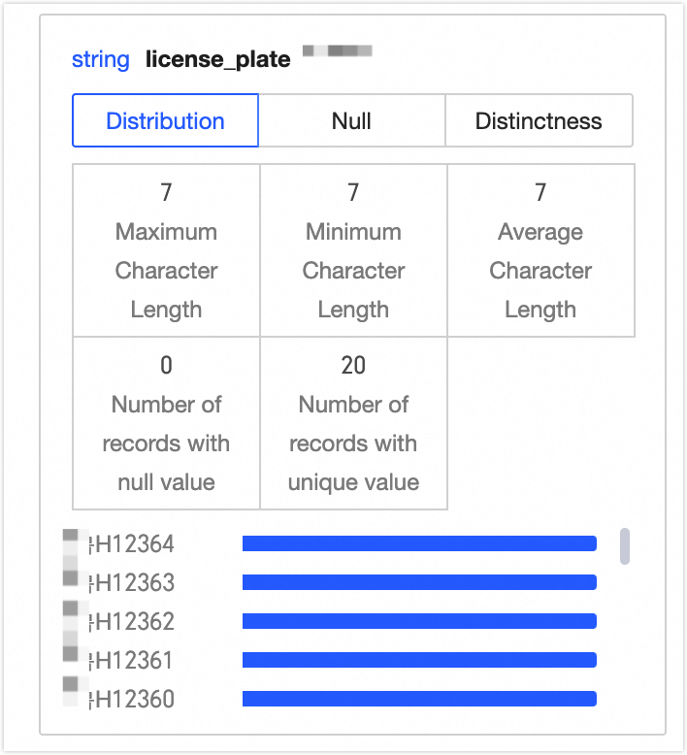Select the null value record count cell
This screenshot has height=755, width=687.
166,423
